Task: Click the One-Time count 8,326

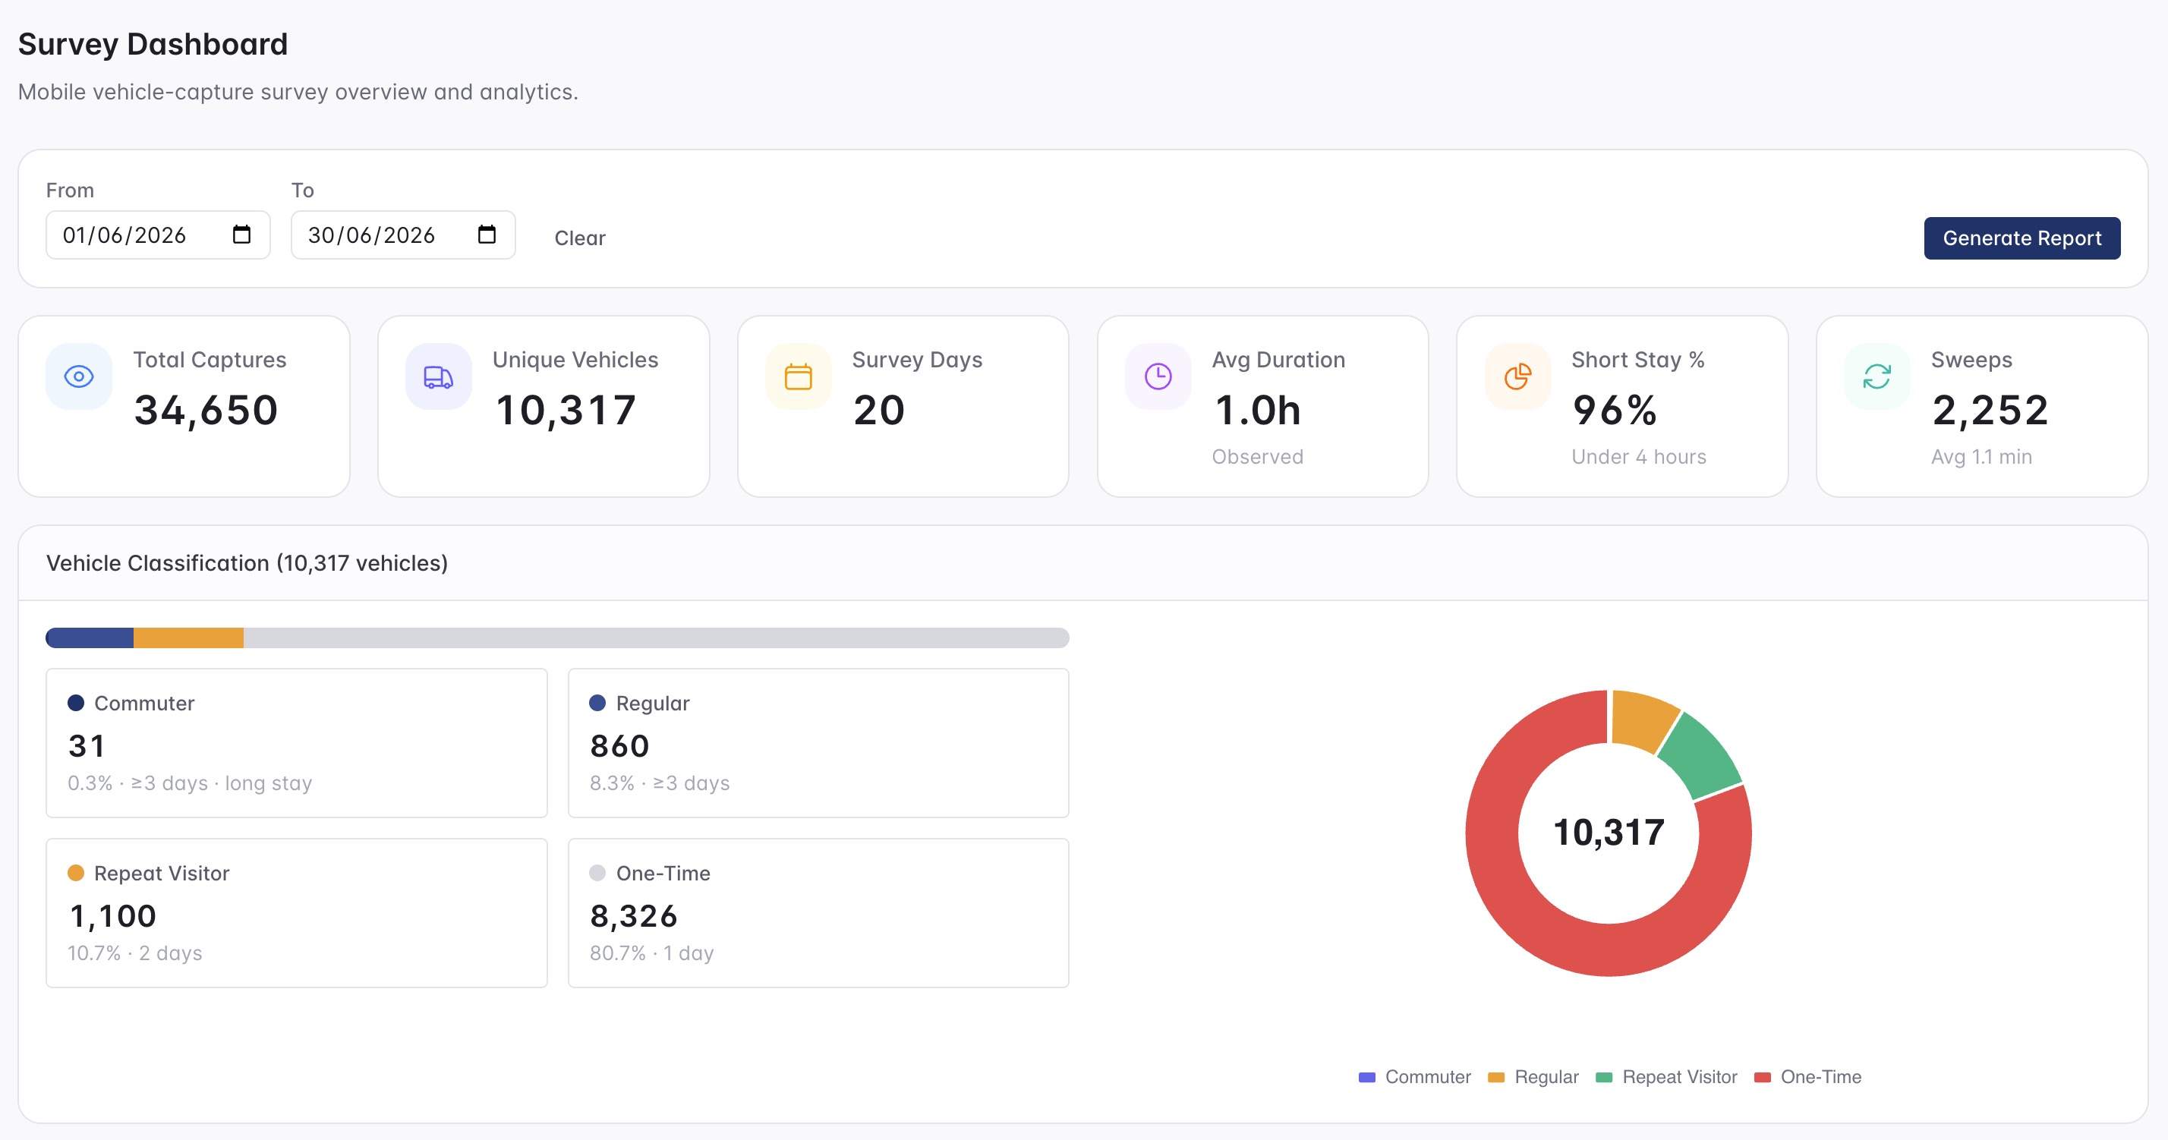Action: click(634, 916)
